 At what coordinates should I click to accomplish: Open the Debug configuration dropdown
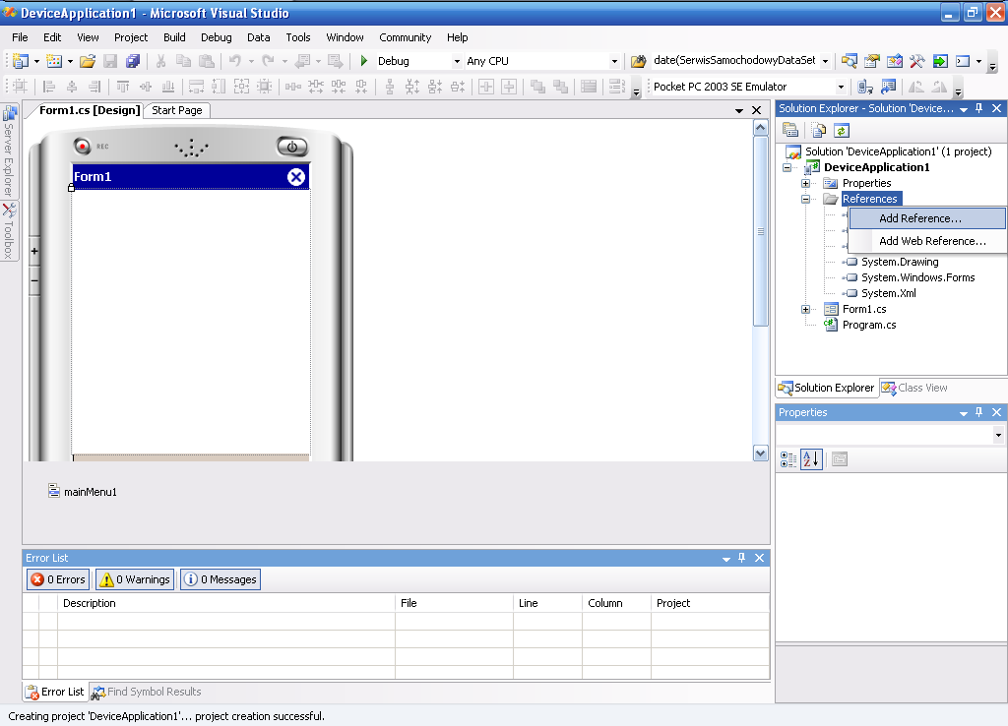[x=419, y=61]
